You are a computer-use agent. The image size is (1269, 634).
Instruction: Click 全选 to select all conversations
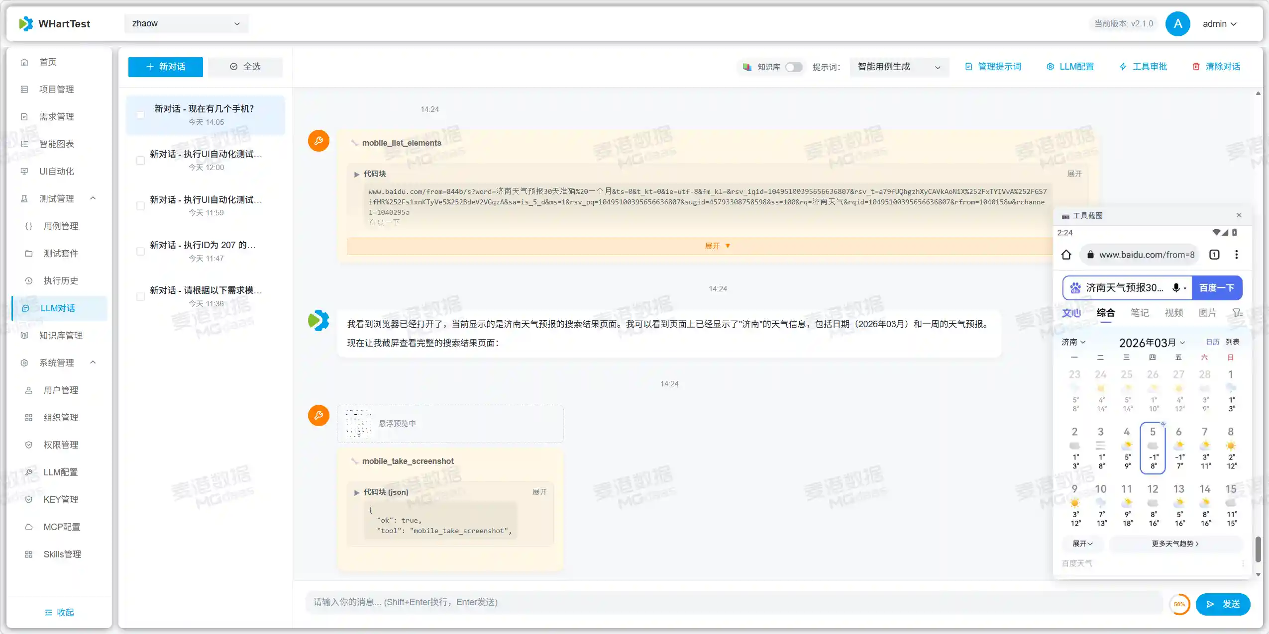click(245, 66)
